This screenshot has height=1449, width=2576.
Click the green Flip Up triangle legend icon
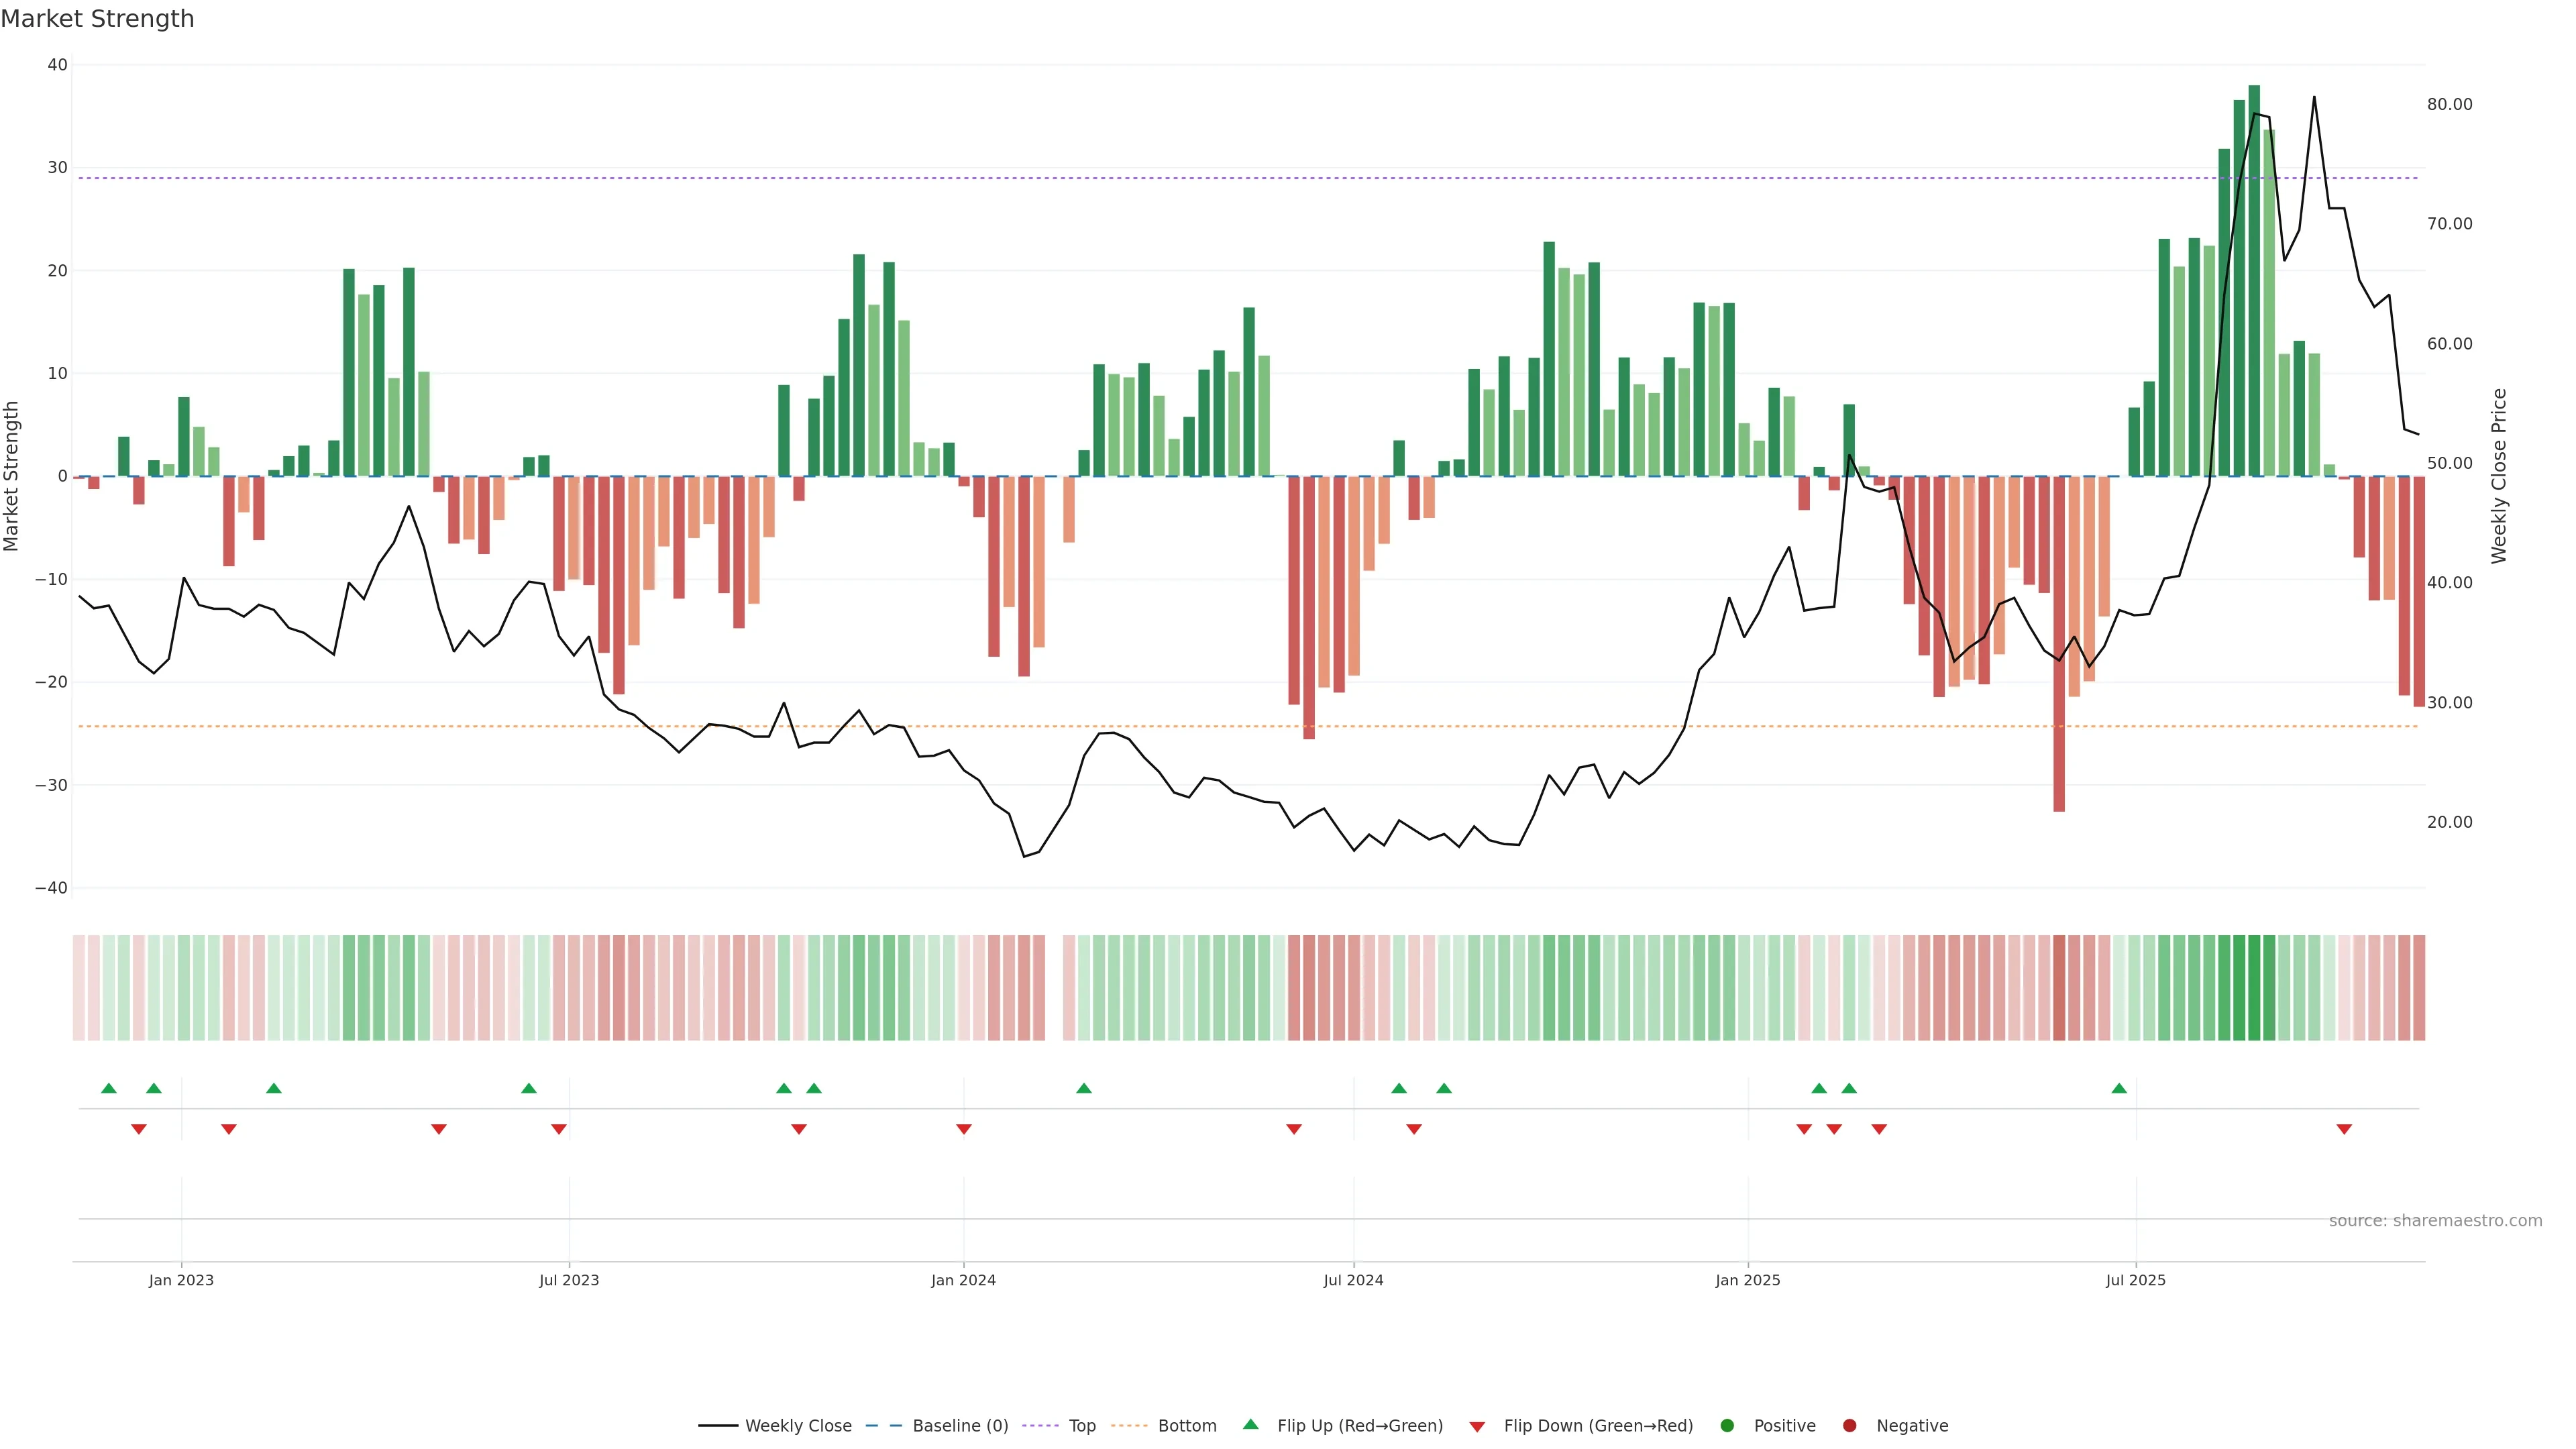pyautogui.click(x=1250, y=1424)
